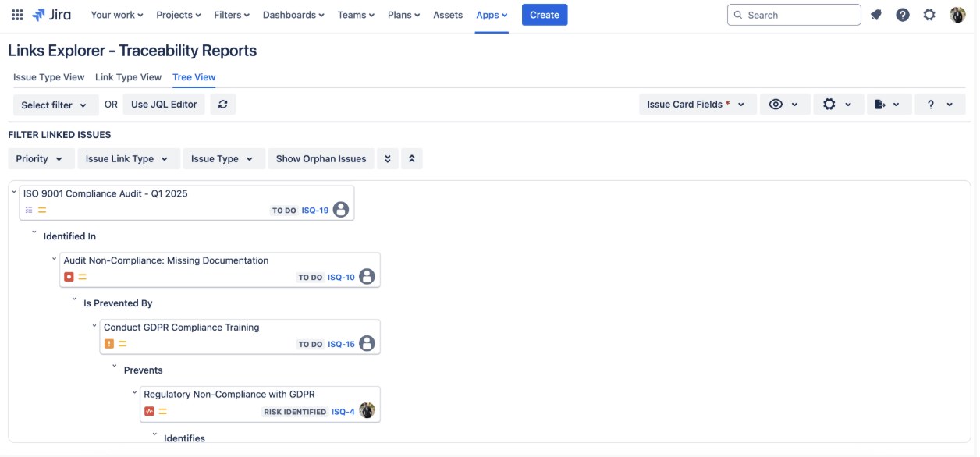The image size is (980, 457).
Task: Click the Jira logo
Action: [x=51, y=15]
